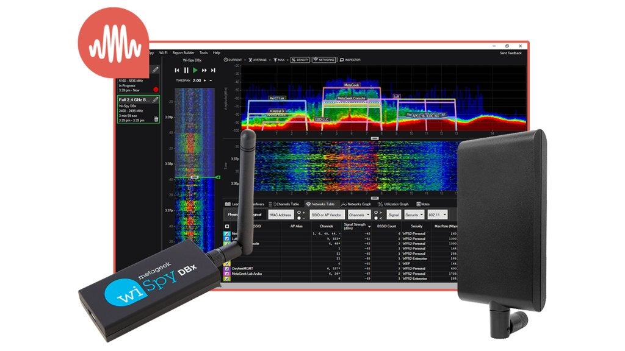Image resolution: width=625 pixels, height=351 pixels.
Task: Open the 802.11 filter dropdown
Action: click(x=437, y=215)
